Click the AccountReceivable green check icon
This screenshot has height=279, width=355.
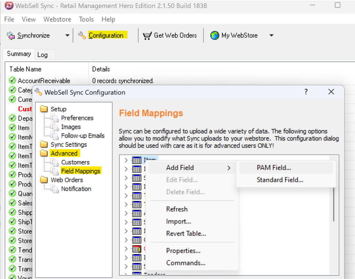click(x=12, y=80)
